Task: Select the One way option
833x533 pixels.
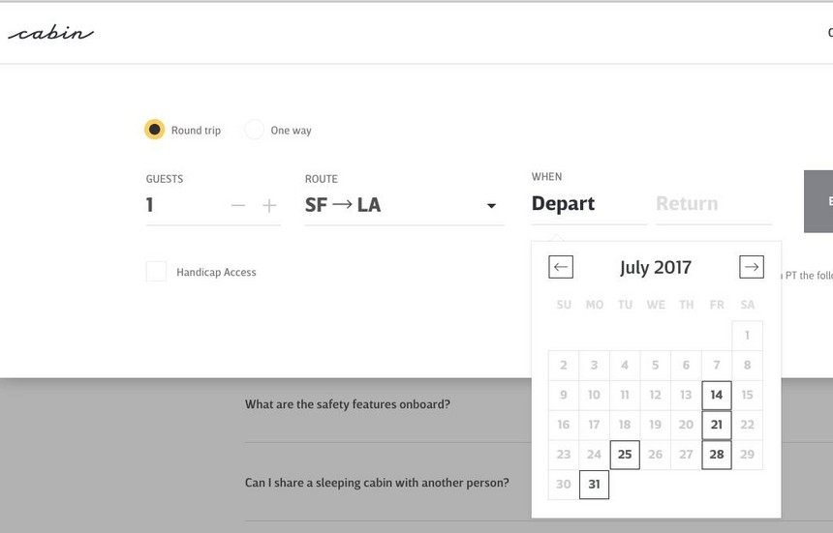Action: coord(255,130)
